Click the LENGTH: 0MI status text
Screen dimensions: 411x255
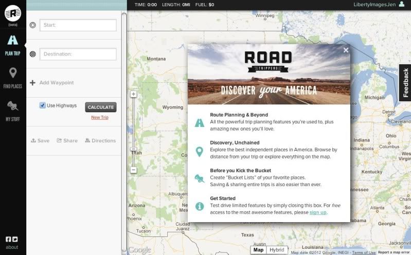tap(176, 5)
